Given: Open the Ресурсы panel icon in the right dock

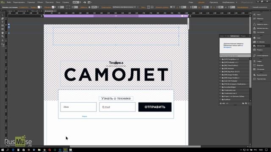Looking at the screenshot, I should click(x=254, y=50).
